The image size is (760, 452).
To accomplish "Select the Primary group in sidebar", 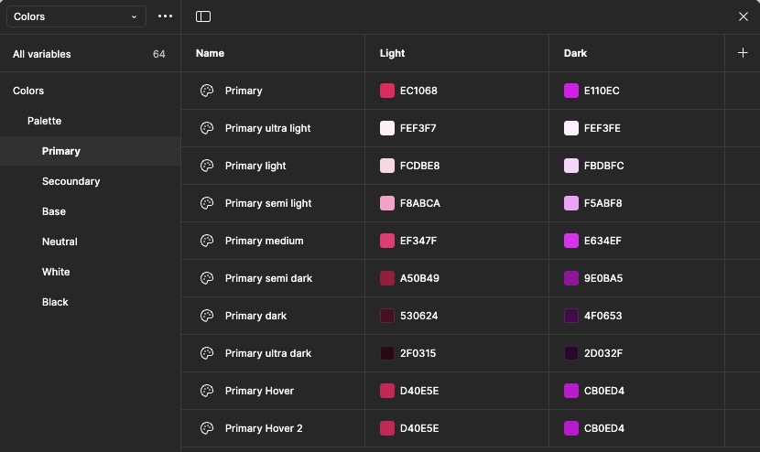I will [90, 151].
